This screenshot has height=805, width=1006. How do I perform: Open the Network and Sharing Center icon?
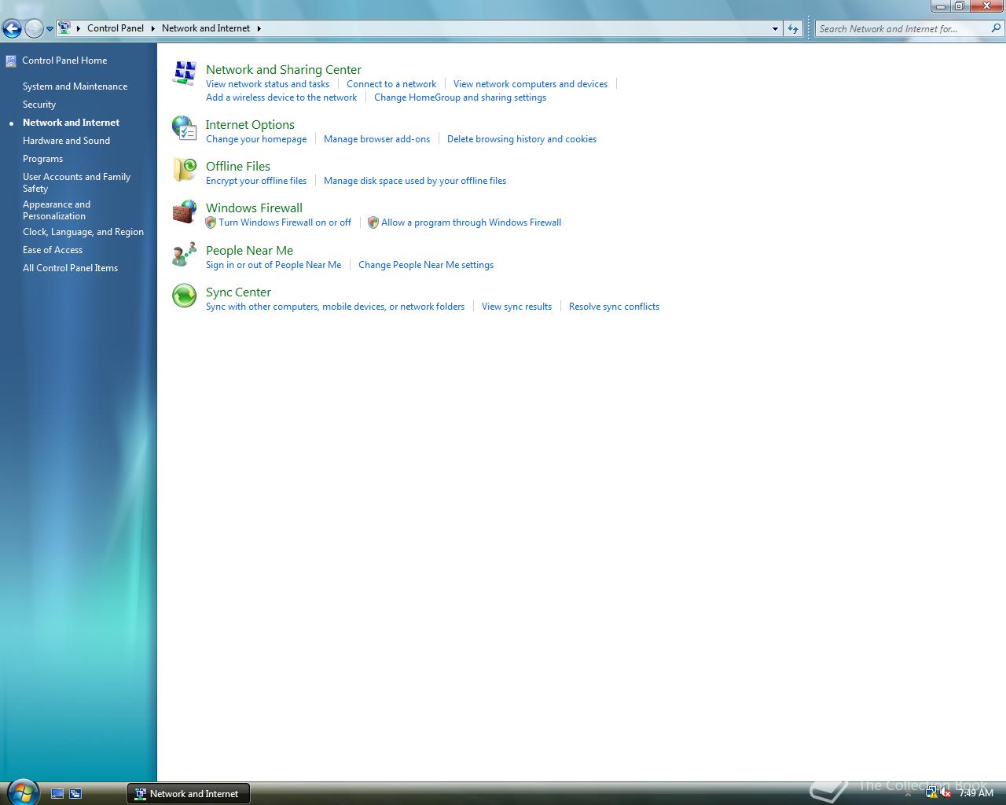pyautogui.click(x=184, y=73)
